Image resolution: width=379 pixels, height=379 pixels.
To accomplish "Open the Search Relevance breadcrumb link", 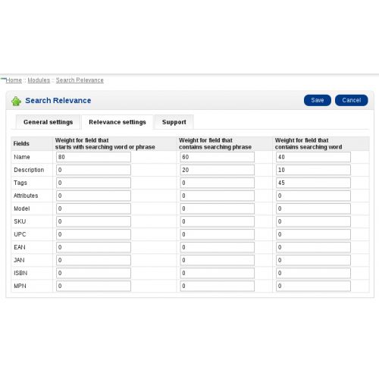I will 80,80.
